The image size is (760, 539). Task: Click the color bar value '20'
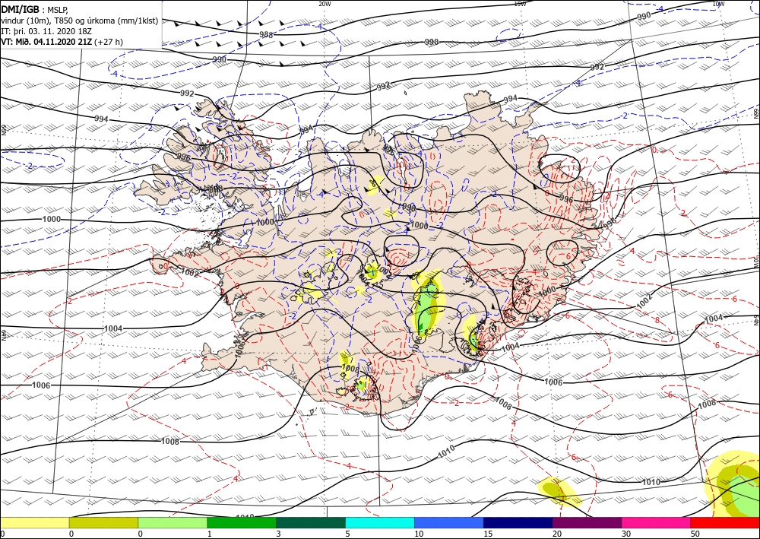coord(557,534)
